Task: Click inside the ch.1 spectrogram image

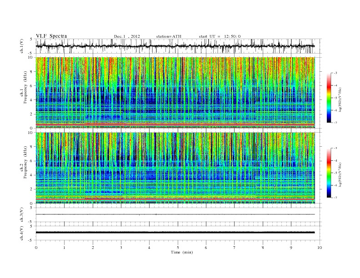Action: tap(175, 93)
